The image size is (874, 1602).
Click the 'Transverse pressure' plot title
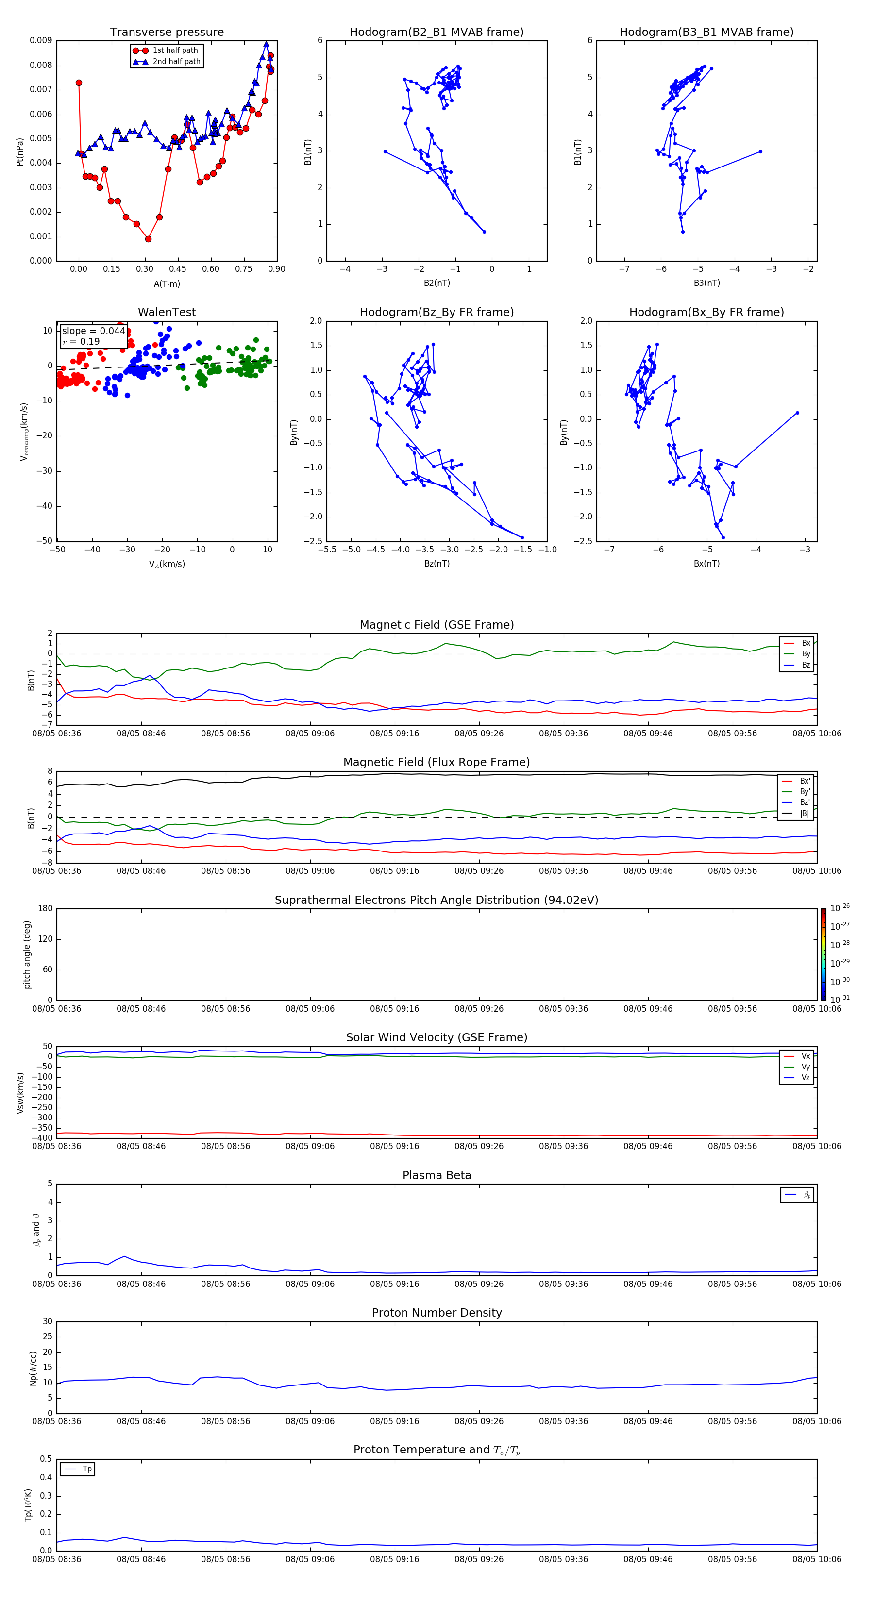point(167,32)
